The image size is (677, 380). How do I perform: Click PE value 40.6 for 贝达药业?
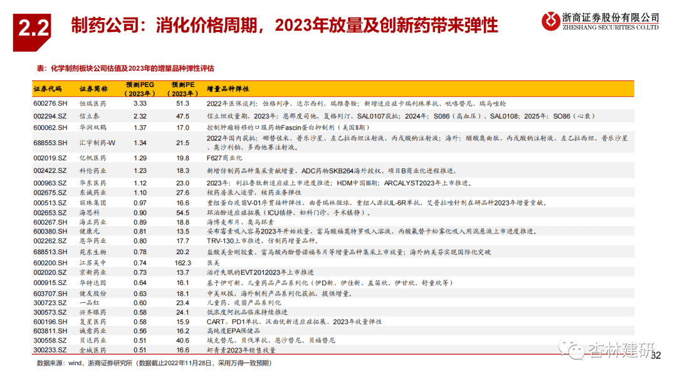[x=182, y=341]
